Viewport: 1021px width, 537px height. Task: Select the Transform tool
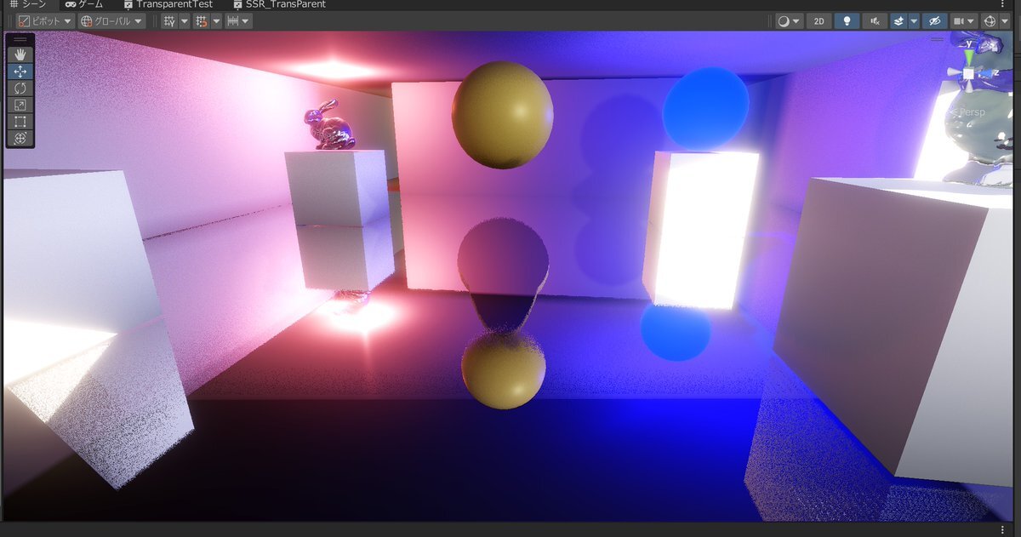pyautogui.click(x=20, y=139)
